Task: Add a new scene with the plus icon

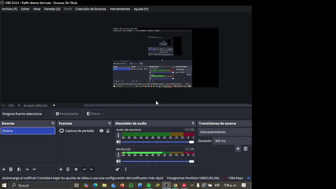Action: point(4,169)
